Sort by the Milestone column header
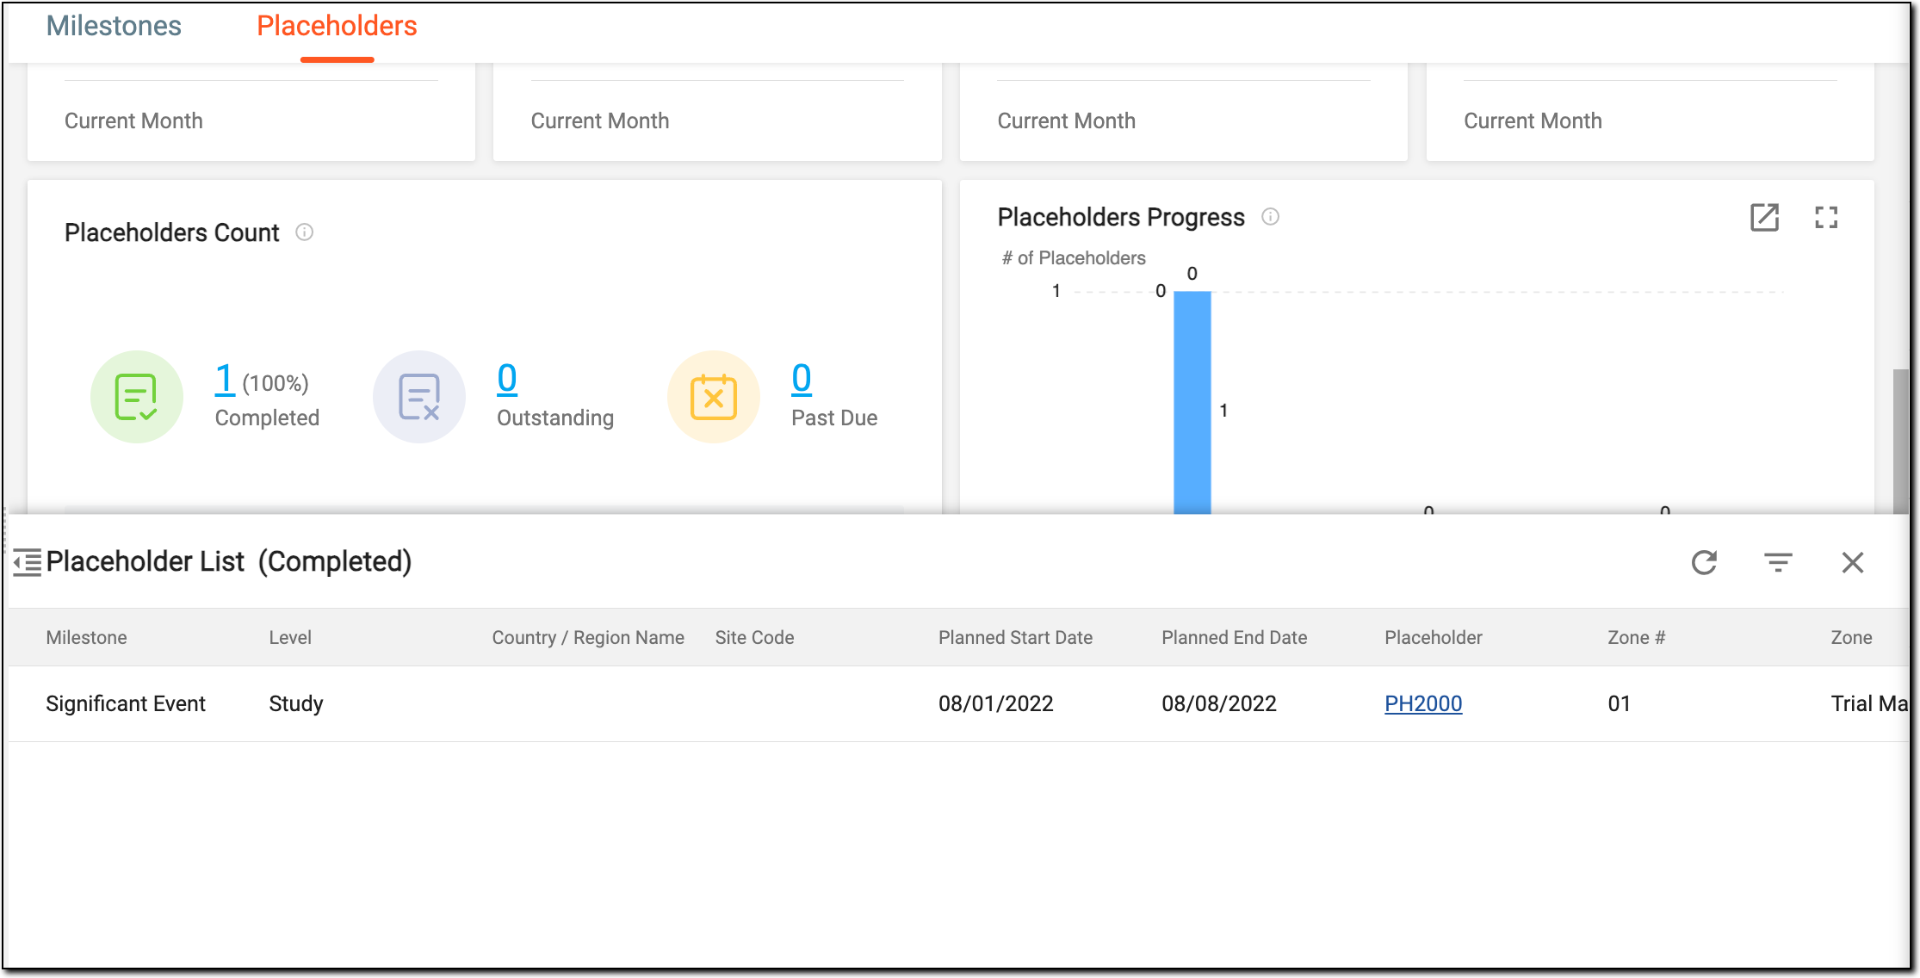 [86, 638]
